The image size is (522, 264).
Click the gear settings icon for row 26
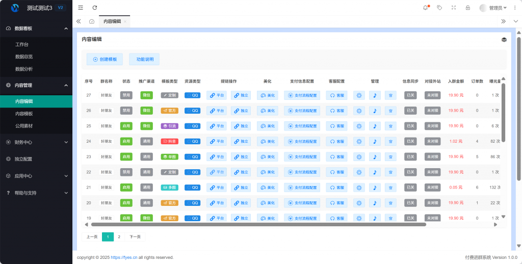click(x=359, y=111)
